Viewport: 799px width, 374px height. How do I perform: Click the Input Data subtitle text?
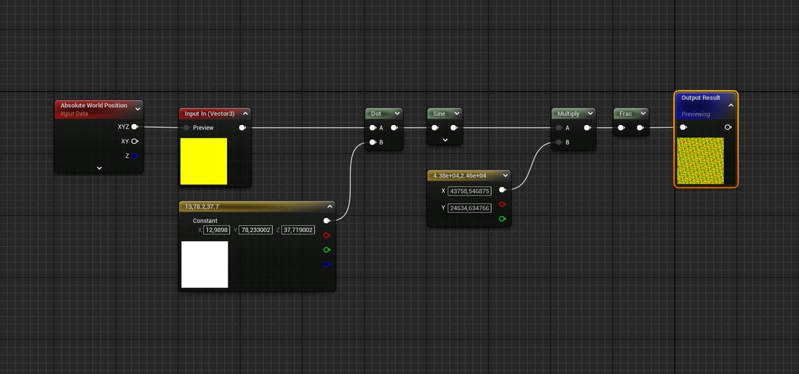point(74,114)
